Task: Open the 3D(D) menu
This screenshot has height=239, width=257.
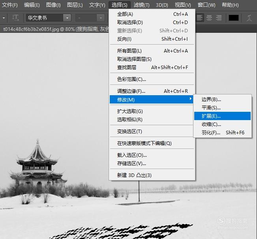Action: (x=162, y=5)
